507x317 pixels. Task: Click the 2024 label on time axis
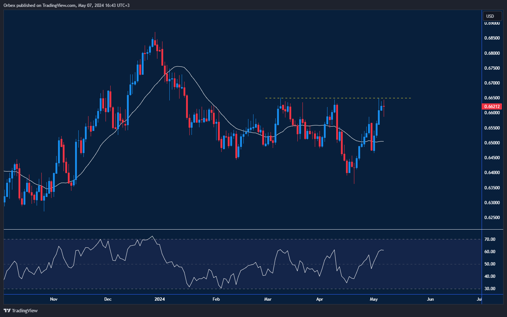click(160, 299)
